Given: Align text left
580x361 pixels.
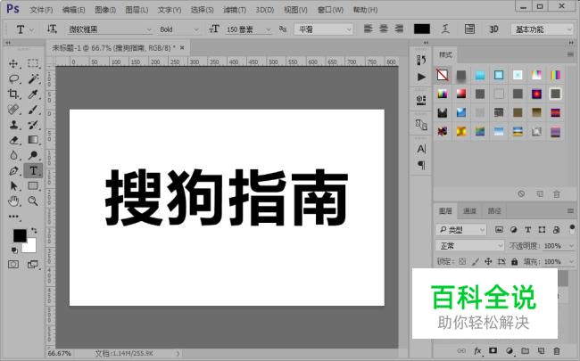Looking at the screenshot, I should pyautogui.click(x=368, y=29).
